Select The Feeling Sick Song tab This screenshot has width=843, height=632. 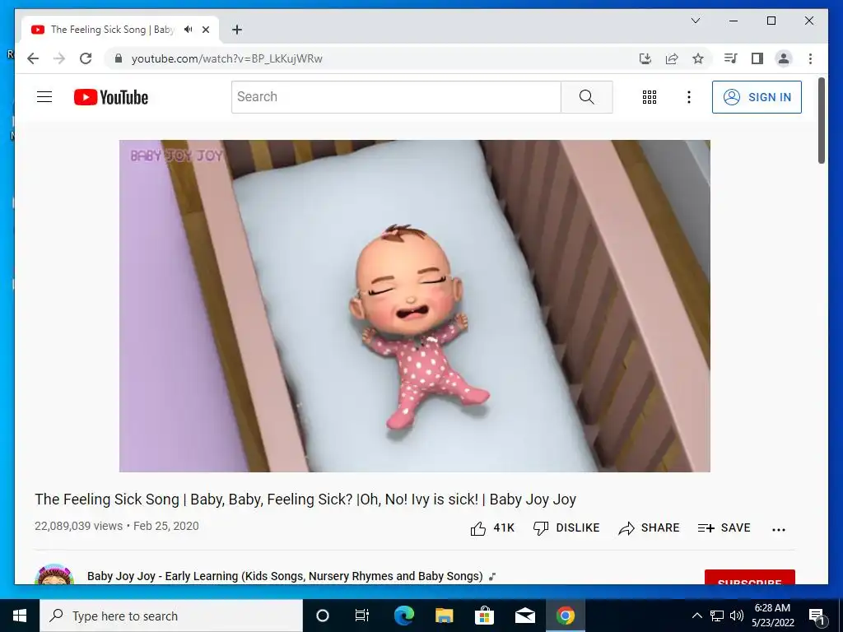coord(112,30)
